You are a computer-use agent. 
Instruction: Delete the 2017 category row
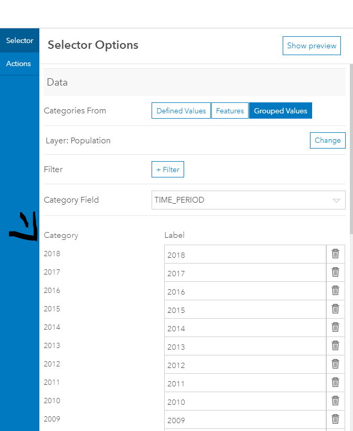(x=335, y=272)
